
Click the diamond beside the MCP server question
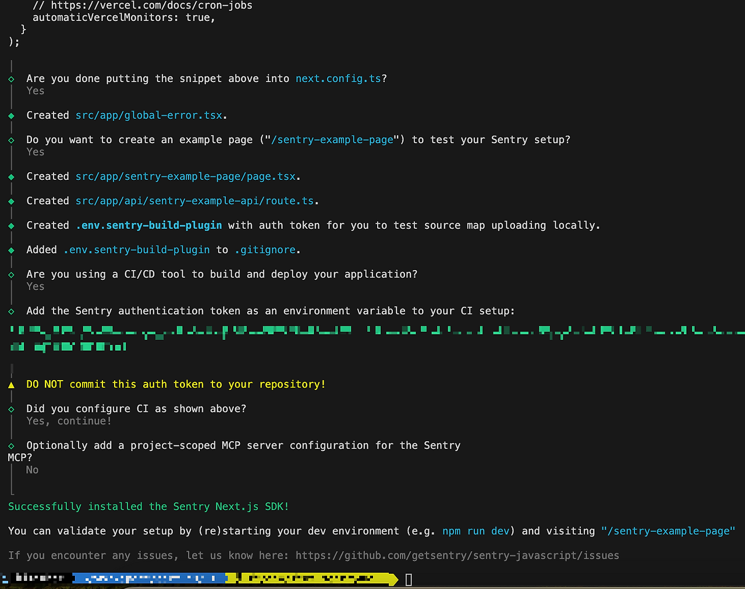pyautogui.click(x=11, y=445)
